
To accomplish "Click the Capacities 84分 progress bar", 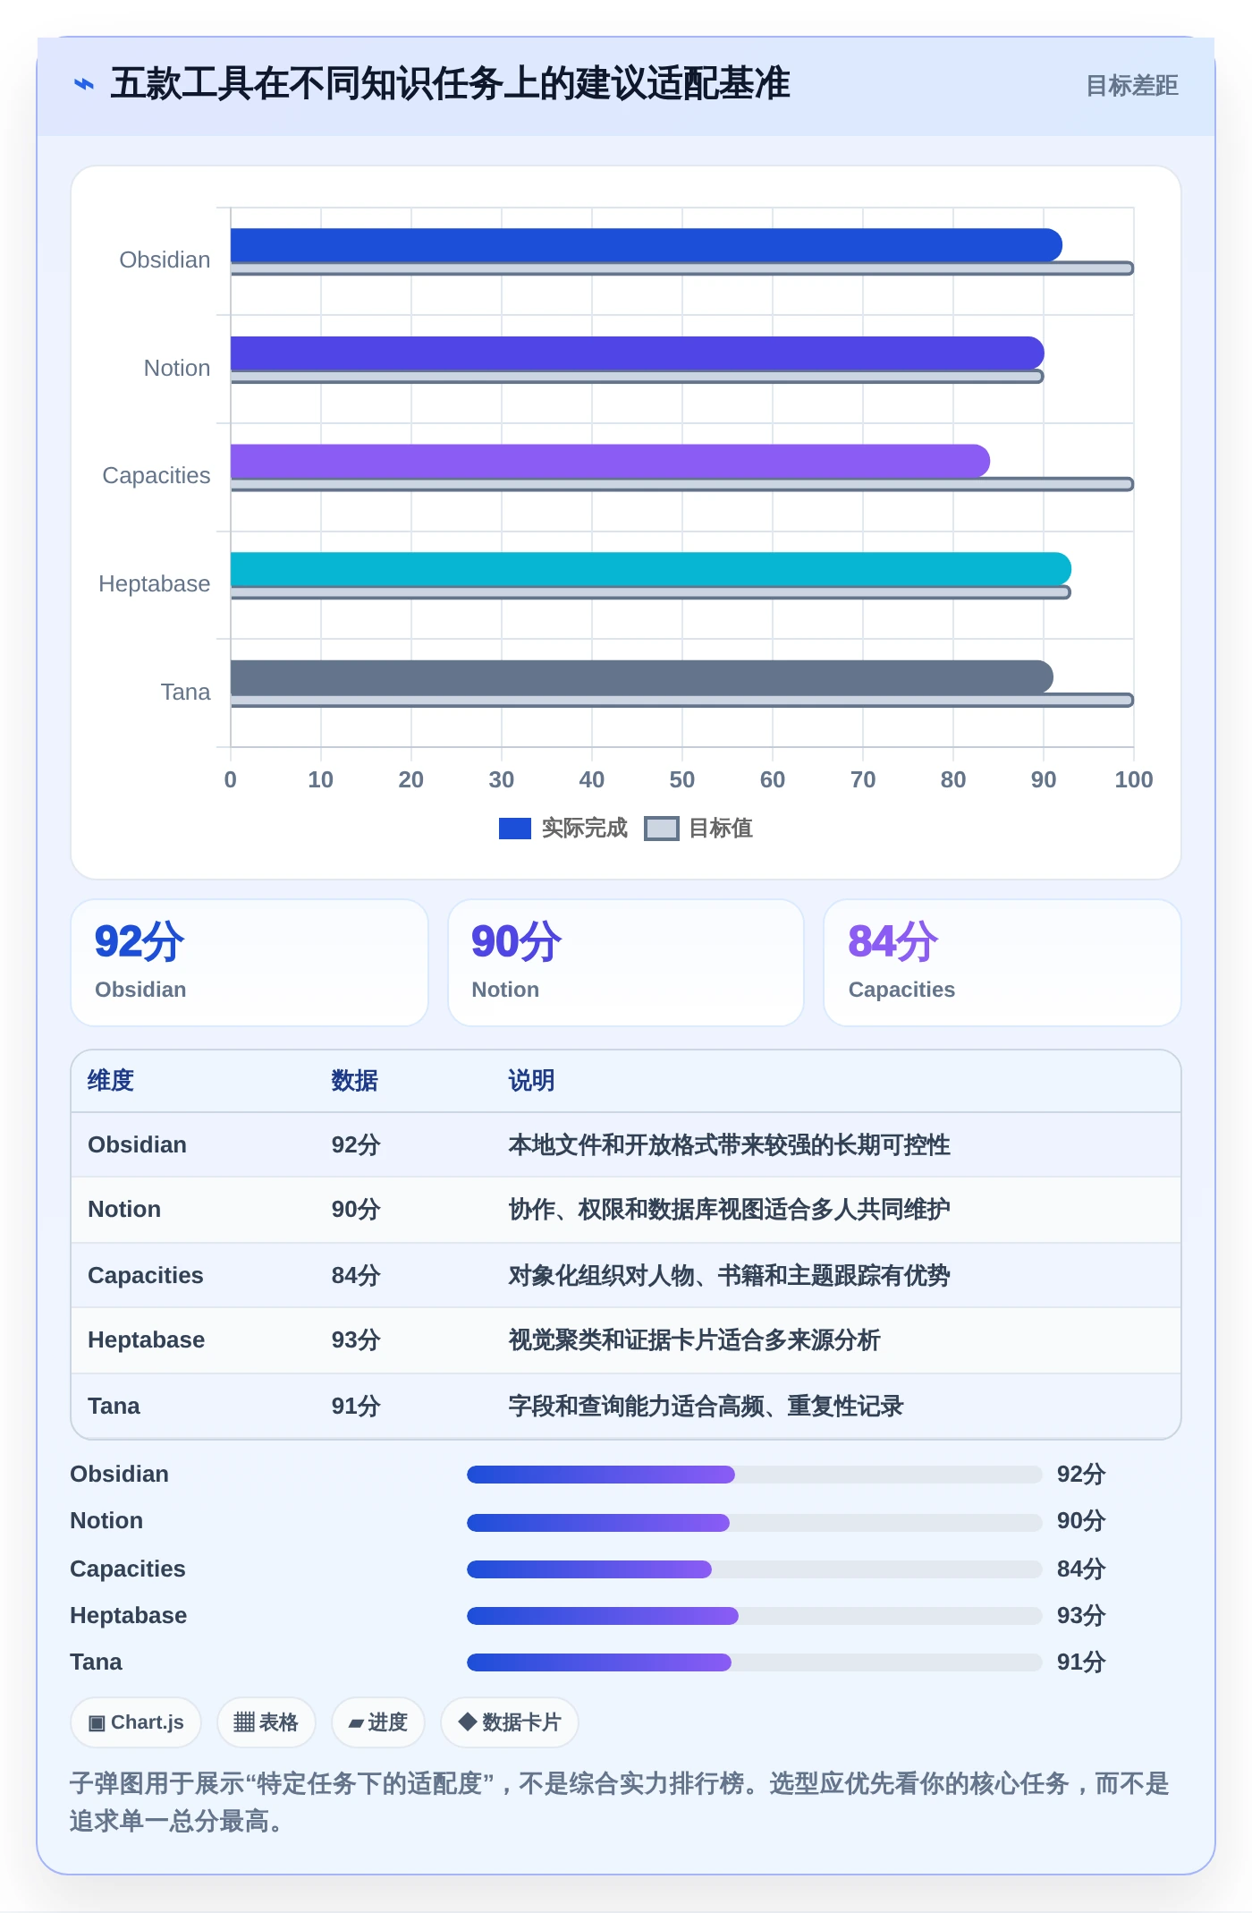I will [x=755, y=1569].
